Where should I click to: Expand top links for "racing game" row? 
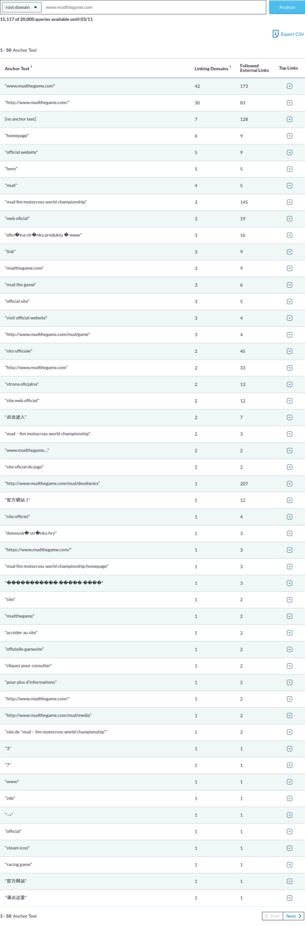[289, 865]
